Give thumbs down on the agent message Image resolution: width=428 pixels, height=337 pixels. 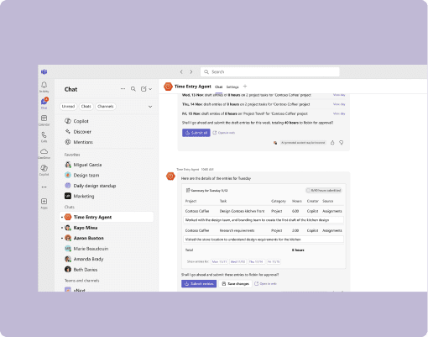[x=342, y=143]
